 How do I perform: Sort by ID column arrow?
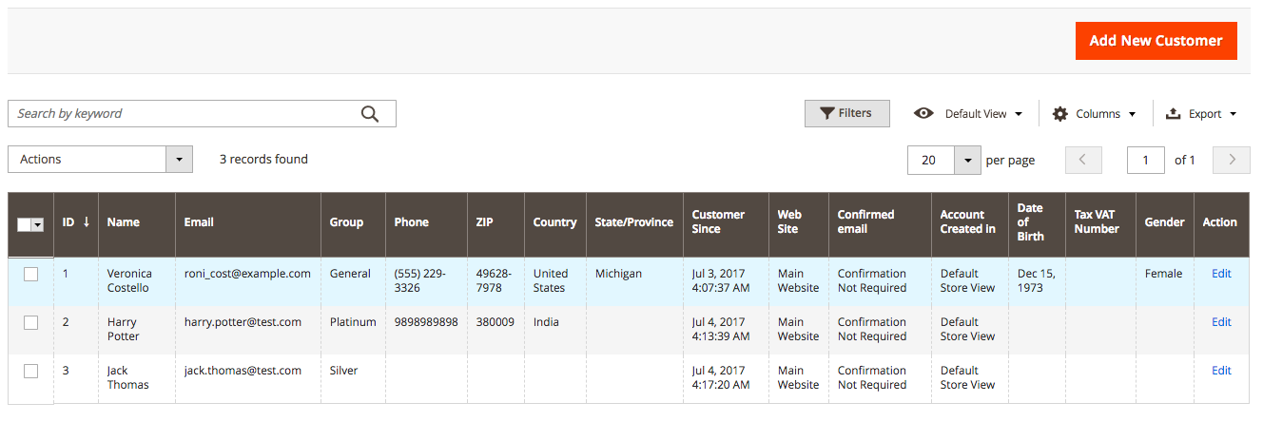point(87,221)
